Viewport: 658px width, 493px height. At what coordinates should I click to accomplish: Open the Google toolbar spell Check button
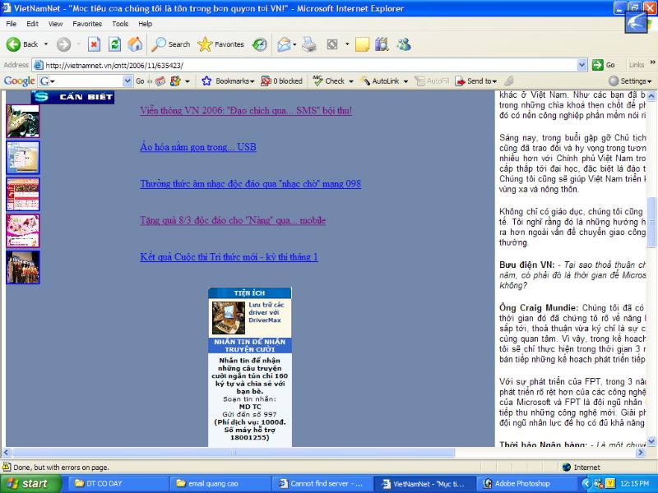[329, 81]
